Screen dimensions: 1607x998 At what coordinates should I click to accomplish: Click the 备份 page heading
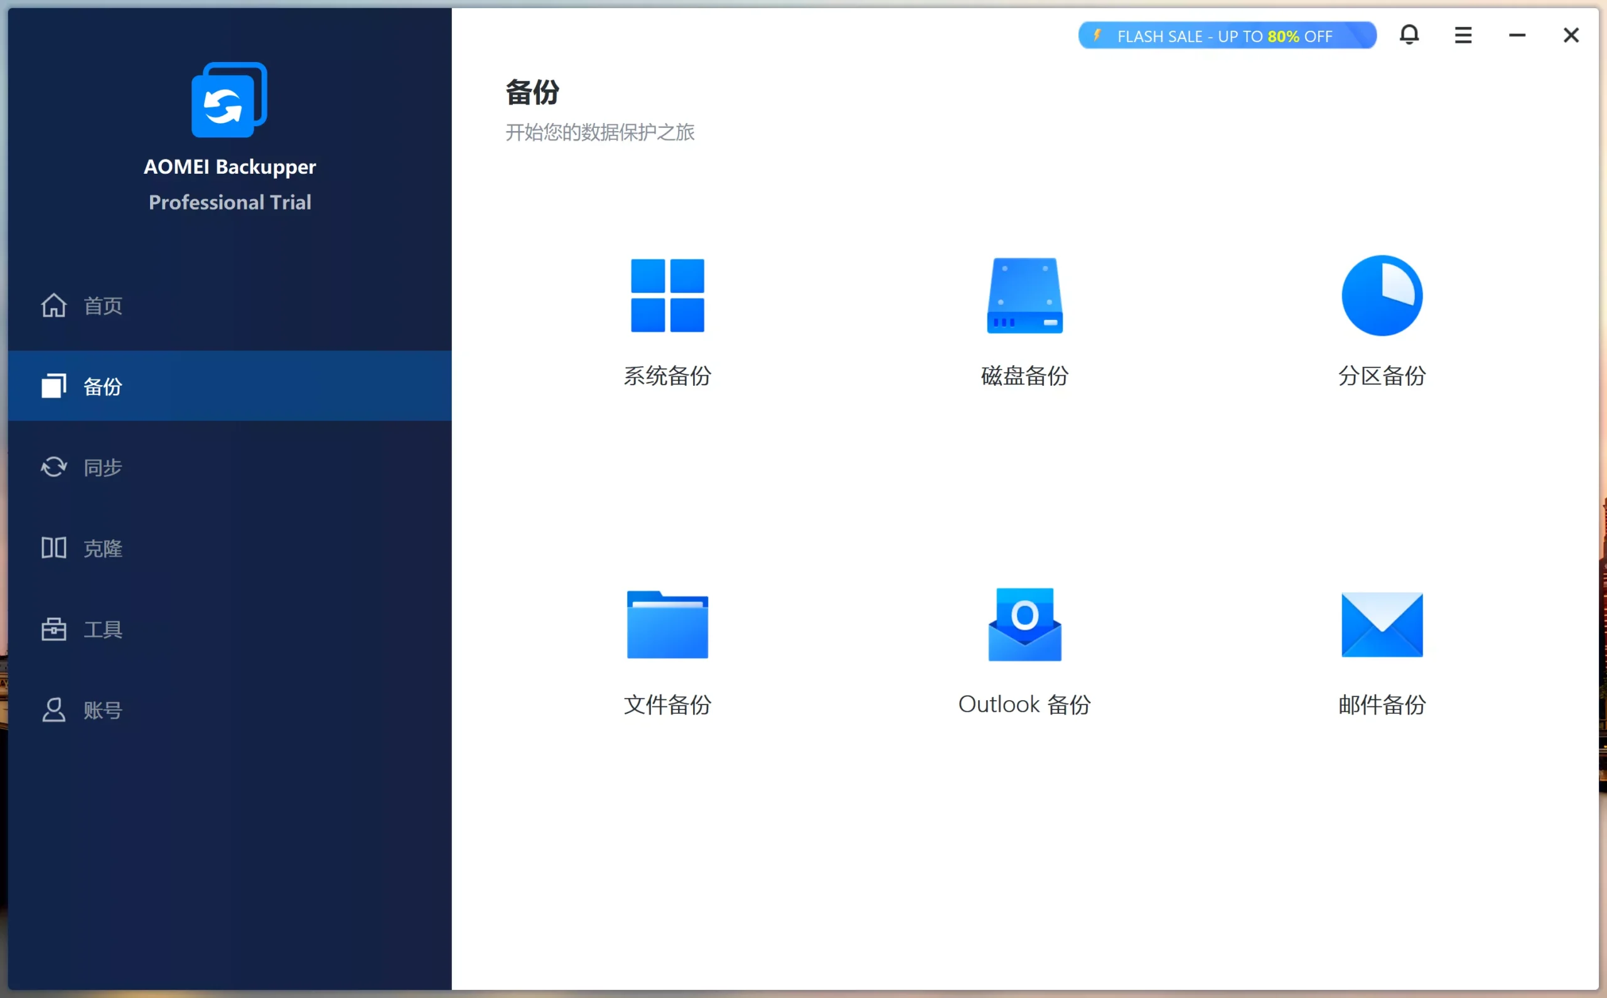pyautogui.click(x=532, y=92)
